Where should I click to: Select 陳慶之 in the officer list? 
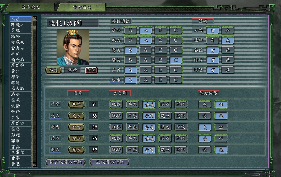20,25
